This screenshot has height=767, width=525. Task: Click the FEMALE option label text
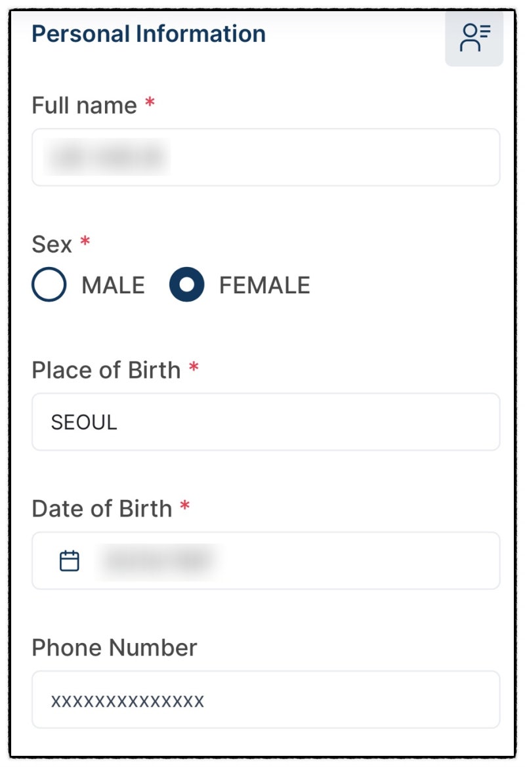(x=264, y=285)
